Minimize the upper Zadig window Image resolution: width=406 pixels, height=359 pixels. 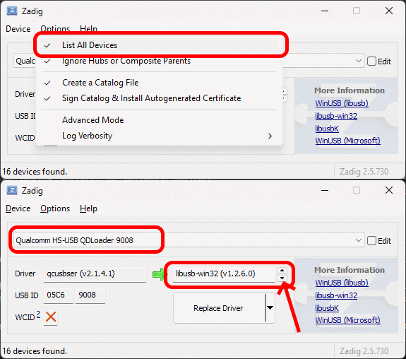[x=325, y=11]
